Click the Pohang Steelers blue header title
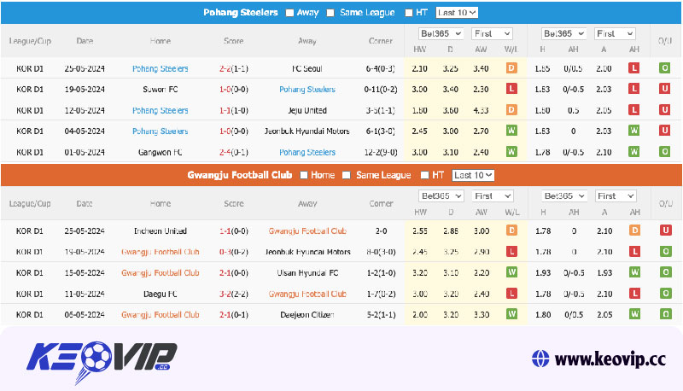Screen dimensions: 683x391 [x=241, y=13]
